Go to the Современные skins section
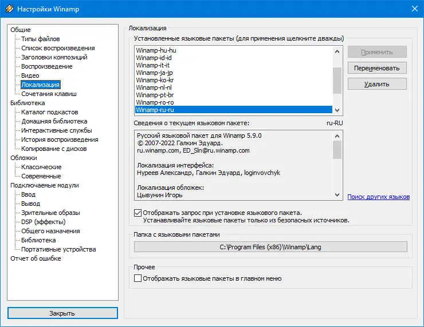Screen dimensions: 424x327 click(x=41, y=176)
